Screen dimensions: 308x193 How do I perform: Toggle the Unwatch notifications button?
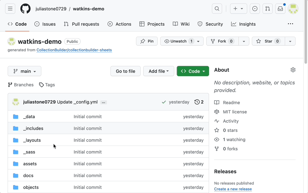[x=178, y=41]
